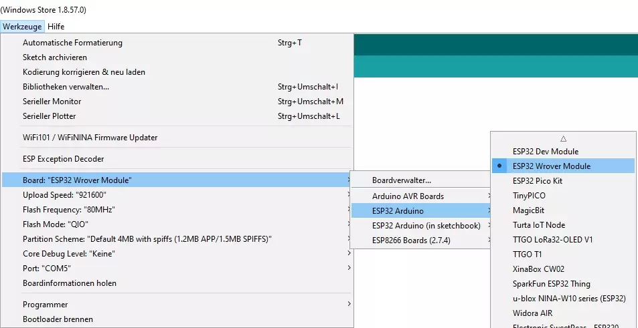Expand Upload Speed: "921600" submenu
This screenshot has width=638, height=328.
tap(177, 195)
